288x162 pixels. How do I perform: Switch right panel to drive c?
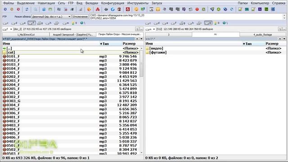(x=148, y=23)
